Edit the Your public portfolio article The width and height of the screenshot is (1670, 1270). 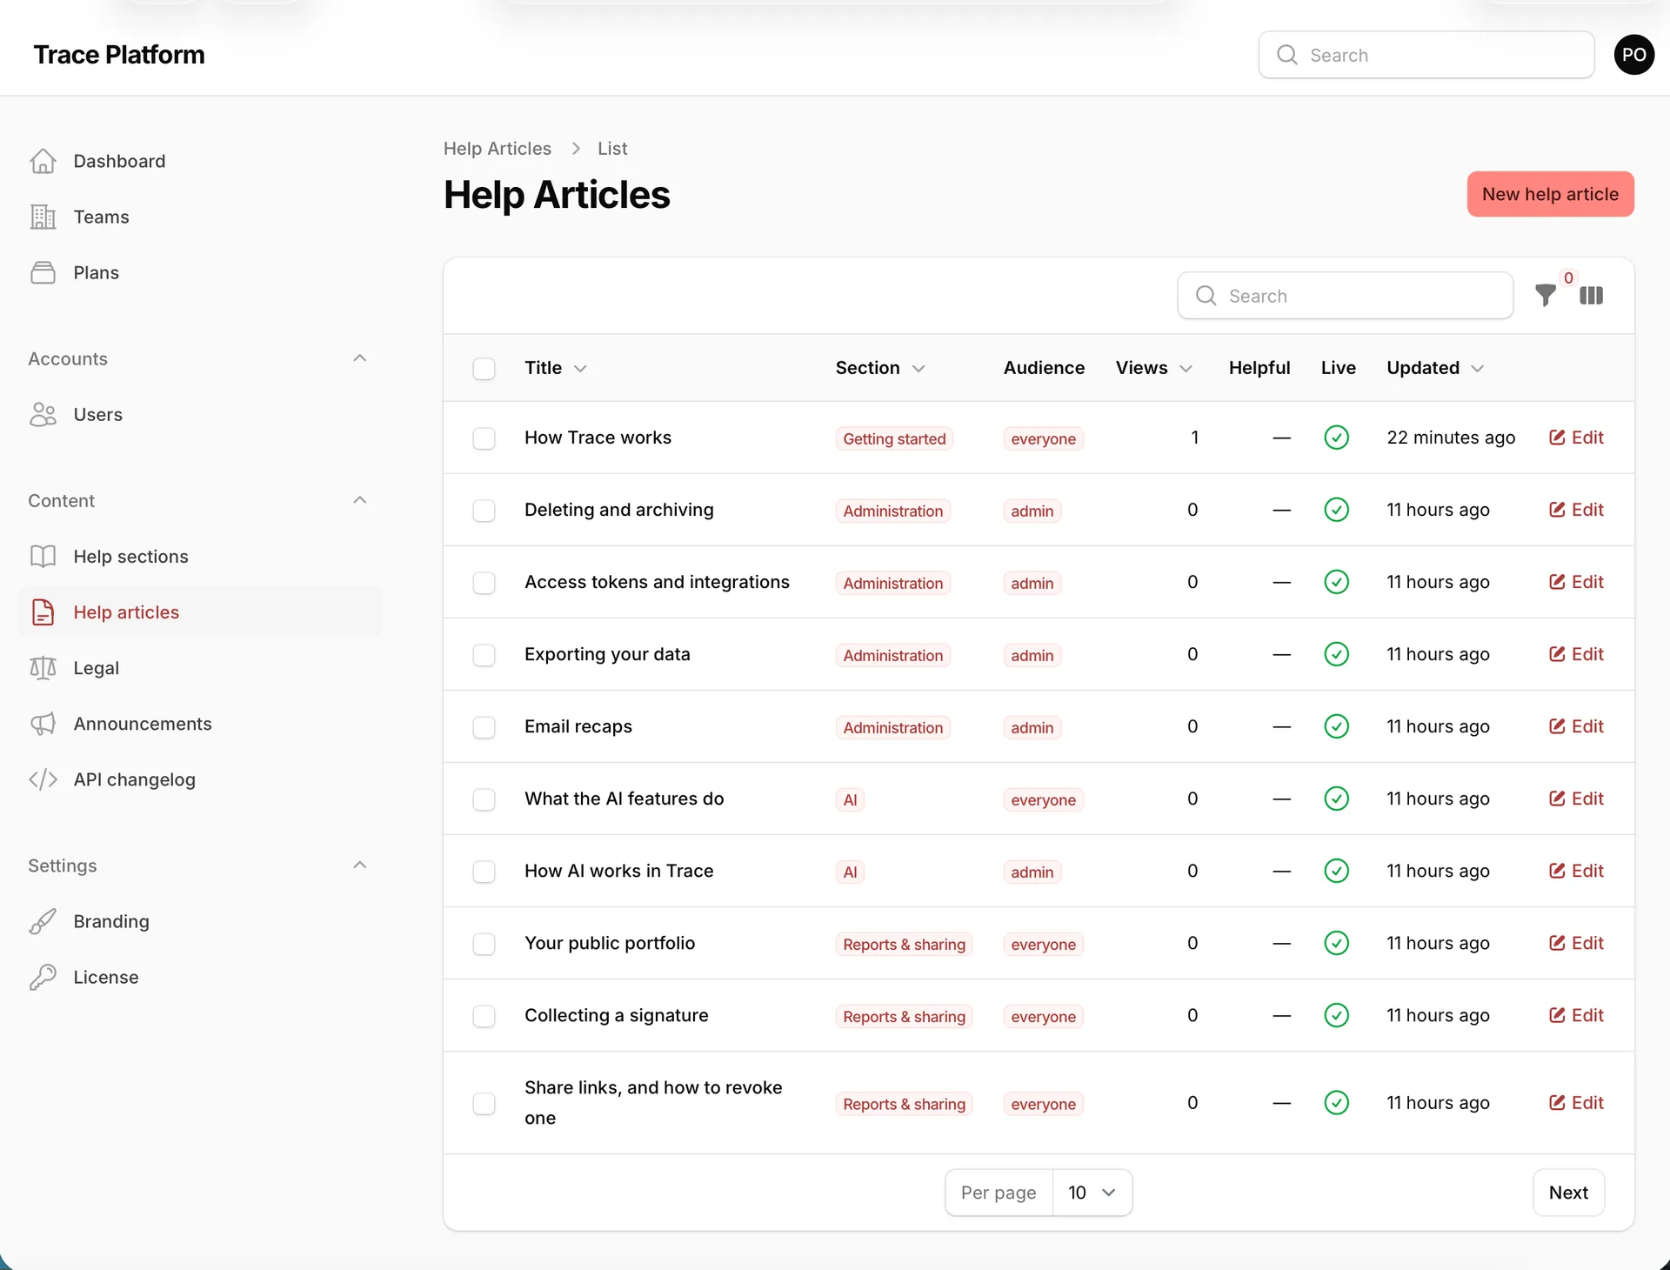tap(1576, 943)
